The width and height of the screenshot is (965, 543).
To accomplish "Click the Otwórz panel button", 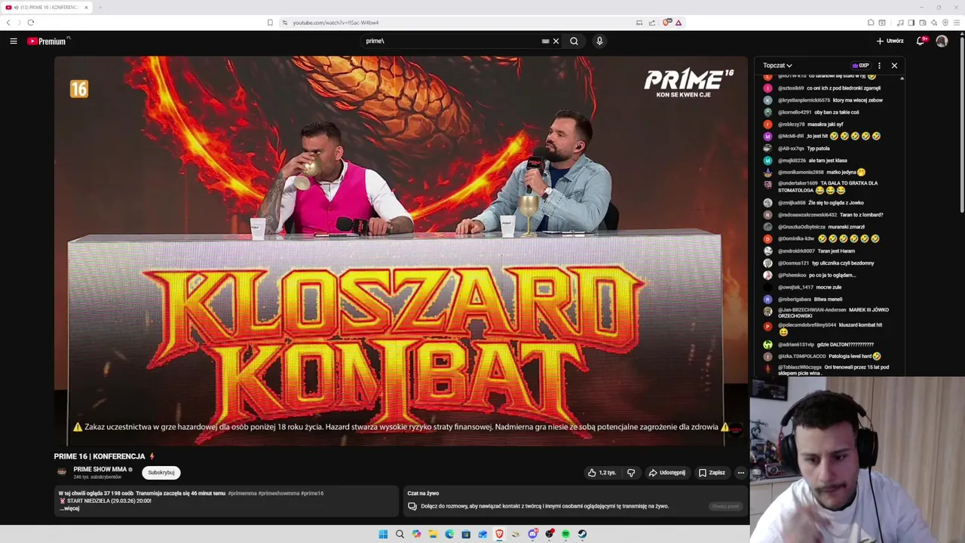I will point(725,506).
